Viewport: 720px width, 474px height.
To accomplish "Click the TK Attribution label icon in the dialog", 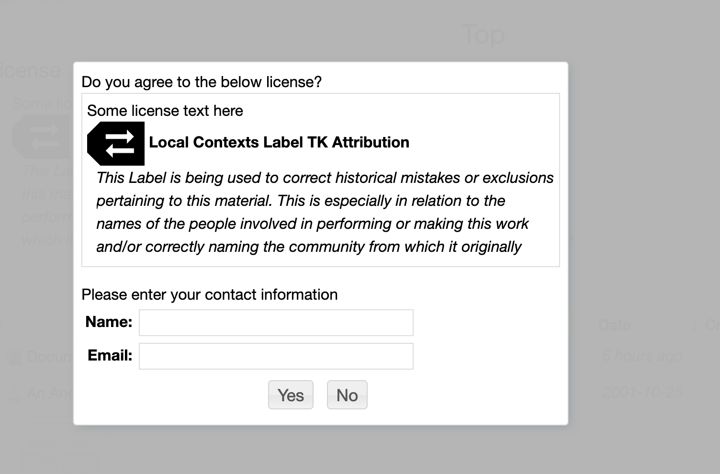I will (x=116, y=143).
